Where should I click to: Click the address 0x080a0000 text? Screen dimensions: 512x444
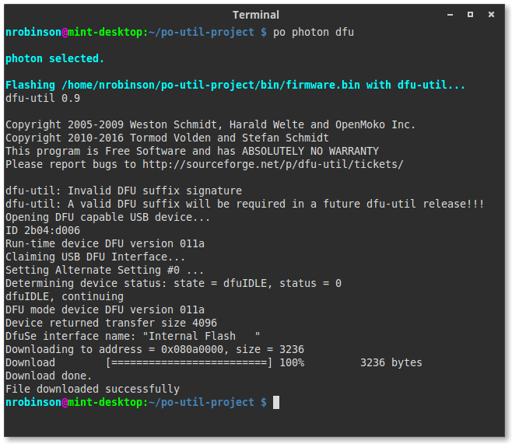[x=192, y=350]
